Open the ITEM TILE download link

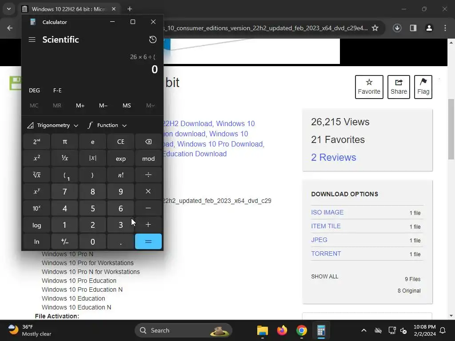click(x=326, y=226)
